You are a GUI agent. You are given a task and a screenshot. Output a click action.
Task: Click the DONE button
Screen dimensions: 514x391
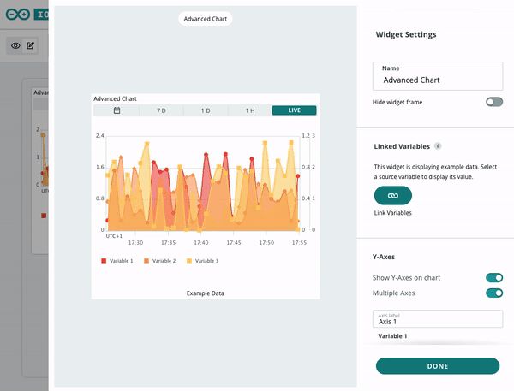pyautogui.click(x=438, y=366)
